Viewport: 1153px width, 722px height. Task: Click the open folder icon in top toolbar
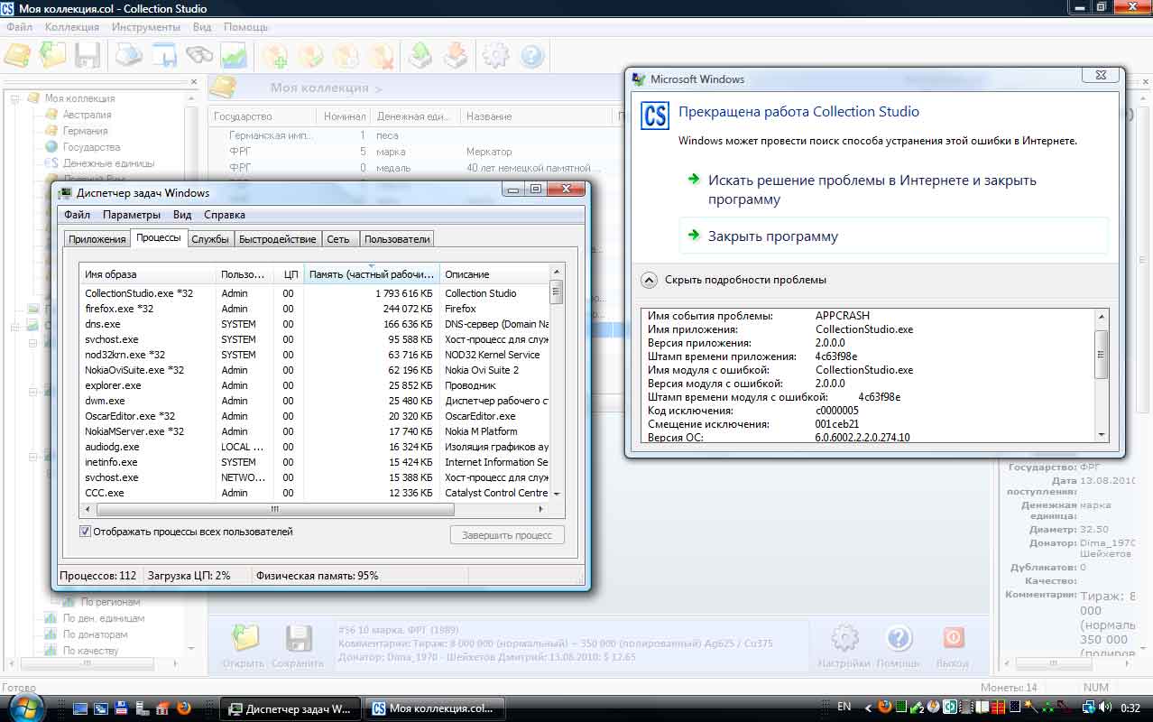pyautogui.click(x=53, y=55)
